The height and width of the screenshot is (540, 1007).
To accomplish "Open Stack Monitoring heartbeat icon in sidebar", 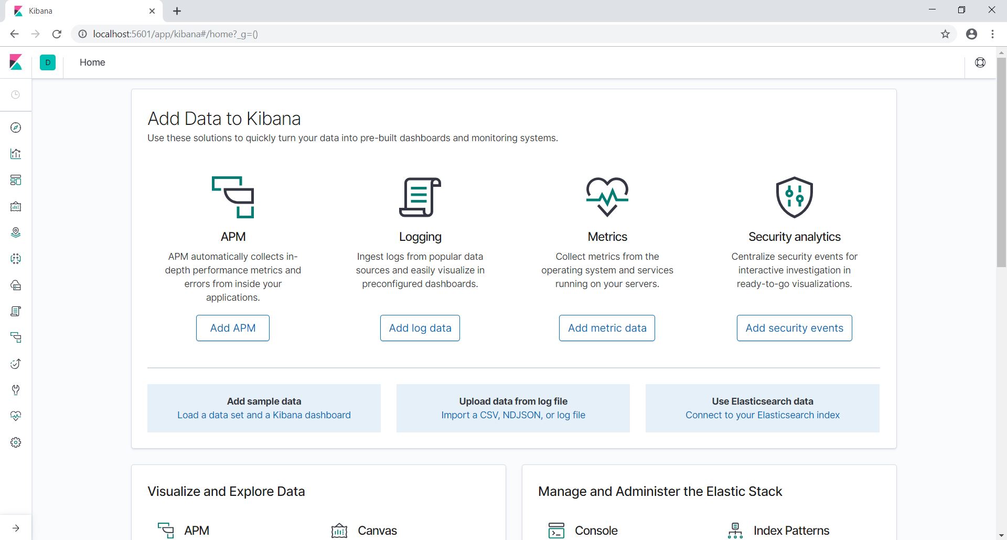I will pyautogui.click(x=16, y=416).
